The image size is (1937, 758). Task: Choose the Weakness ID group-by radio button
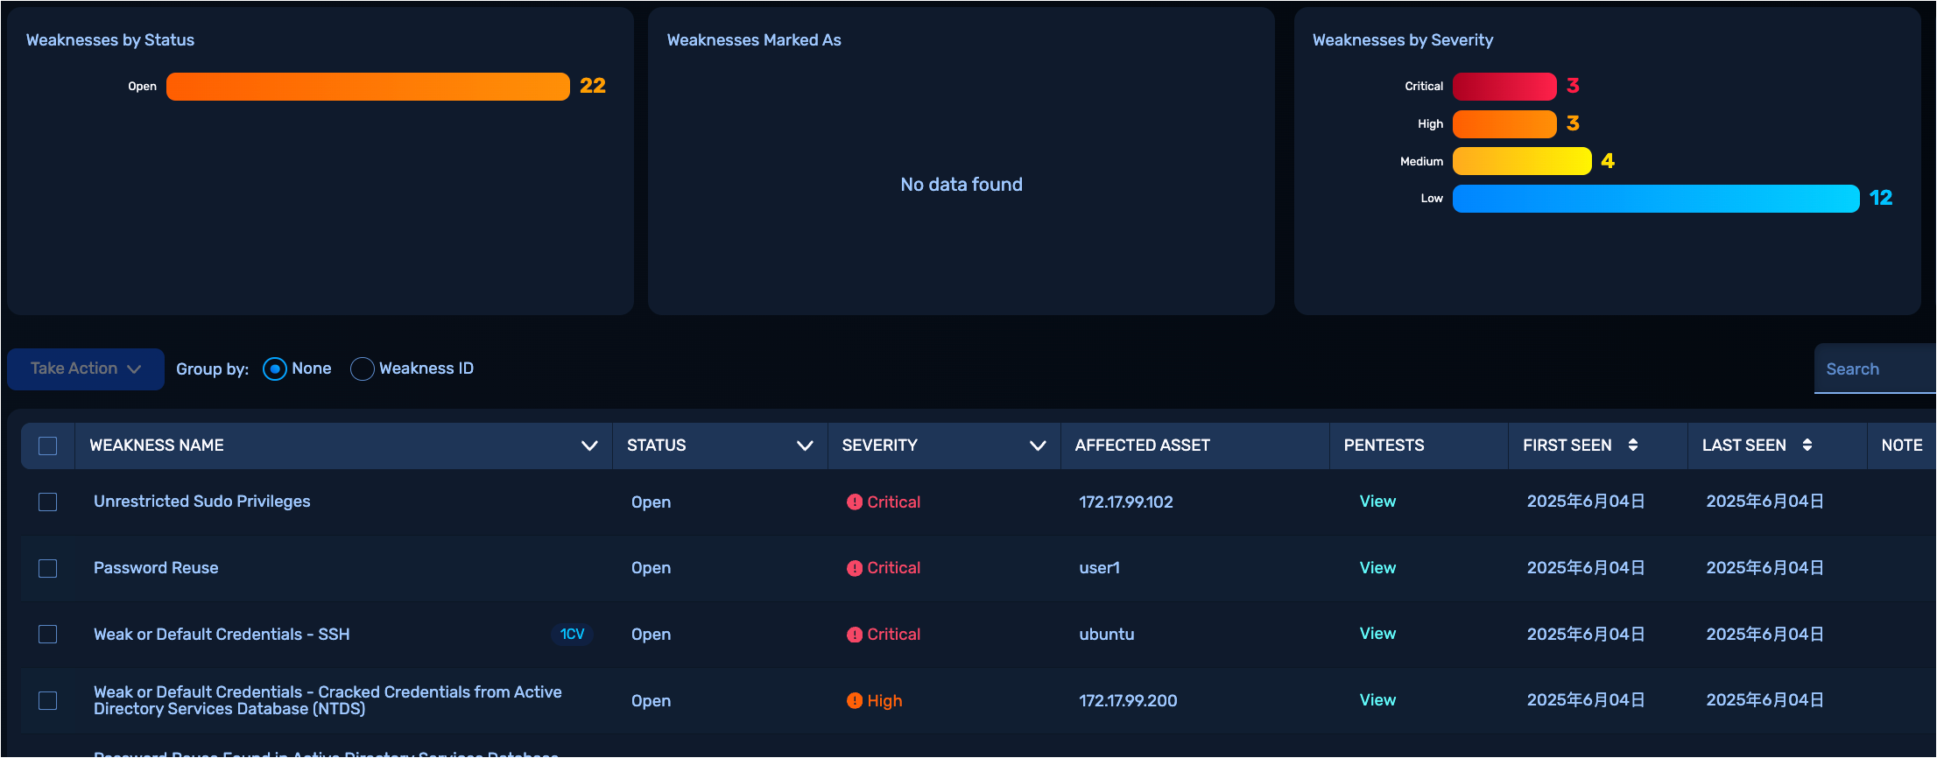click(x=362, y=368)
